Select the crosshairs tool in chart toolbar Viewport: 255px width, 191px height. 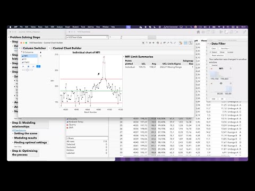pos(154,43)
